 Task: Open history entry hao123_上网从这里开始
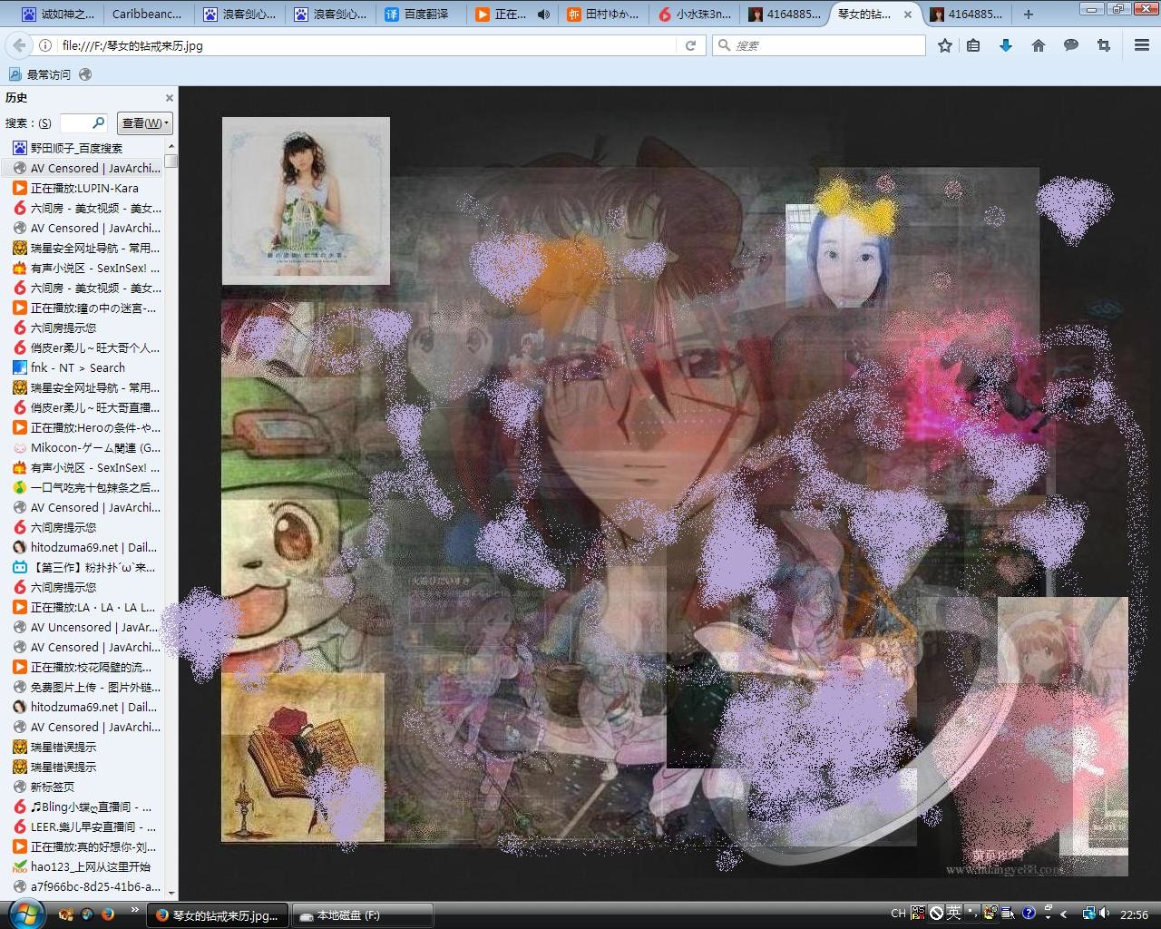click(83, 866)
